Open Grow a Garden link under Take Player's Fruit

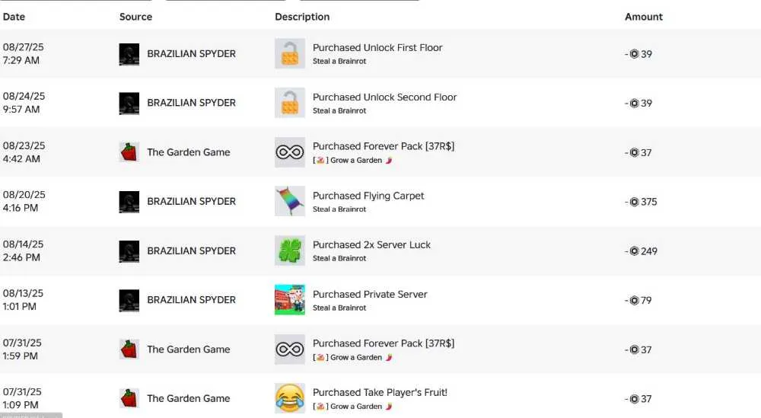point(352,407)
